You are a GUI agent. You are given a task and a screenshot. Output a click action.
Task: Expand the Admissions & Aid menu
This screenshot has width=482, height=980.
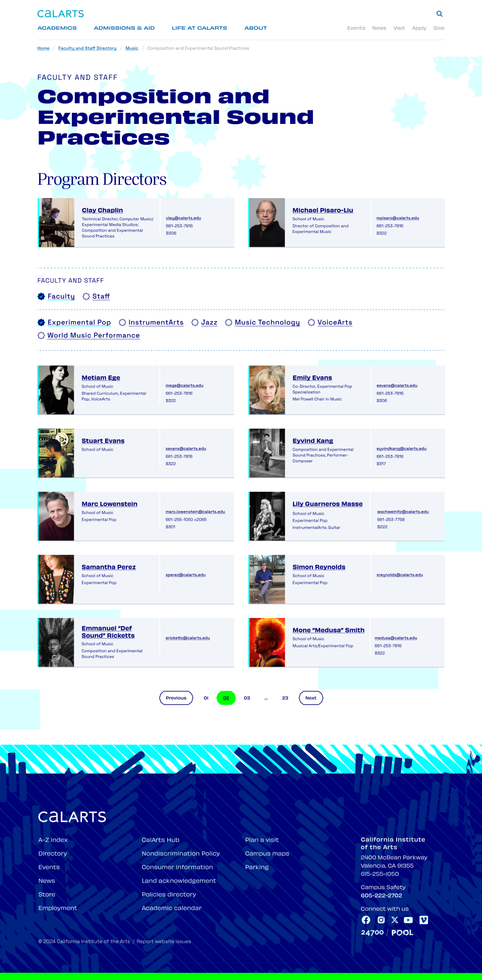click(124, 28)
